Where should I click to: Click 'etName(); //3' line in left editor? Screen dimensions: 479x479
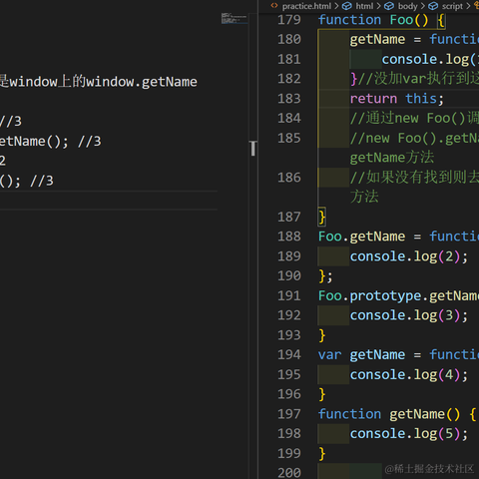[x=50, y=142]
